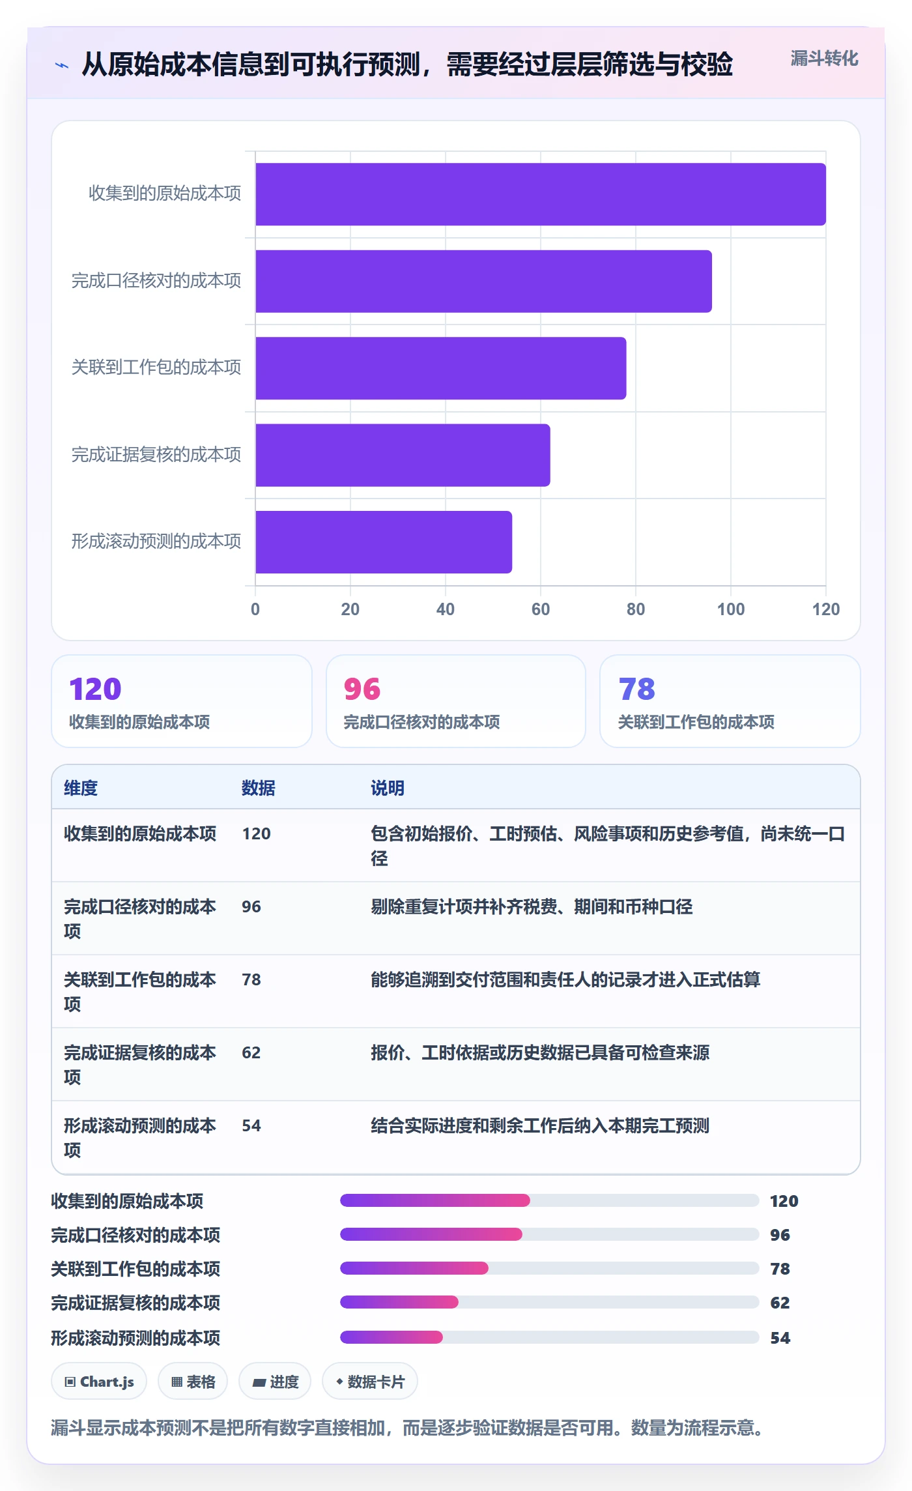Click the chart bar for 完成口径核对的成本项
The height and width of the screenshot is (1491, 912).
[483, 281]
